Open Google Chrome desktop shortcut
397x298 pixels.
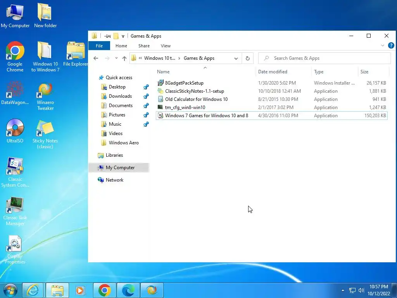15,57
